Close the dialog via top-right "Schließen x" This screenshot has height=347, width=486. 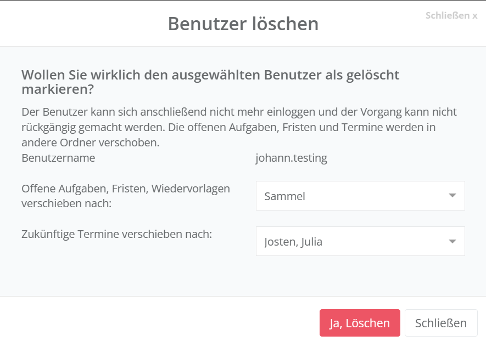tap(451, 15)
